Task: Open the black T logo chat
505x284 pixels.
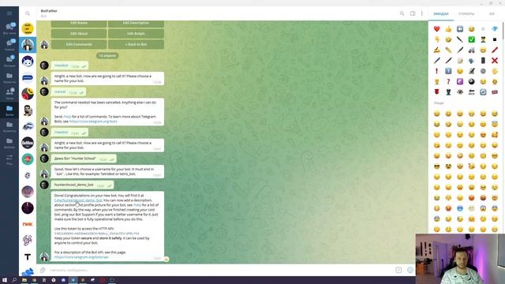Action: (x=28, y=256)
